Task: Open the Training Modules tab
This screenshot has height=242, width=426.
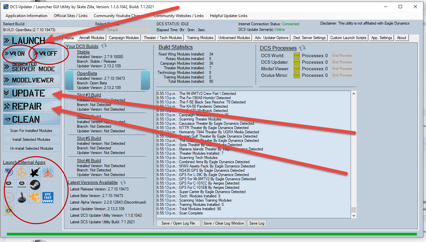Action: 200,38
